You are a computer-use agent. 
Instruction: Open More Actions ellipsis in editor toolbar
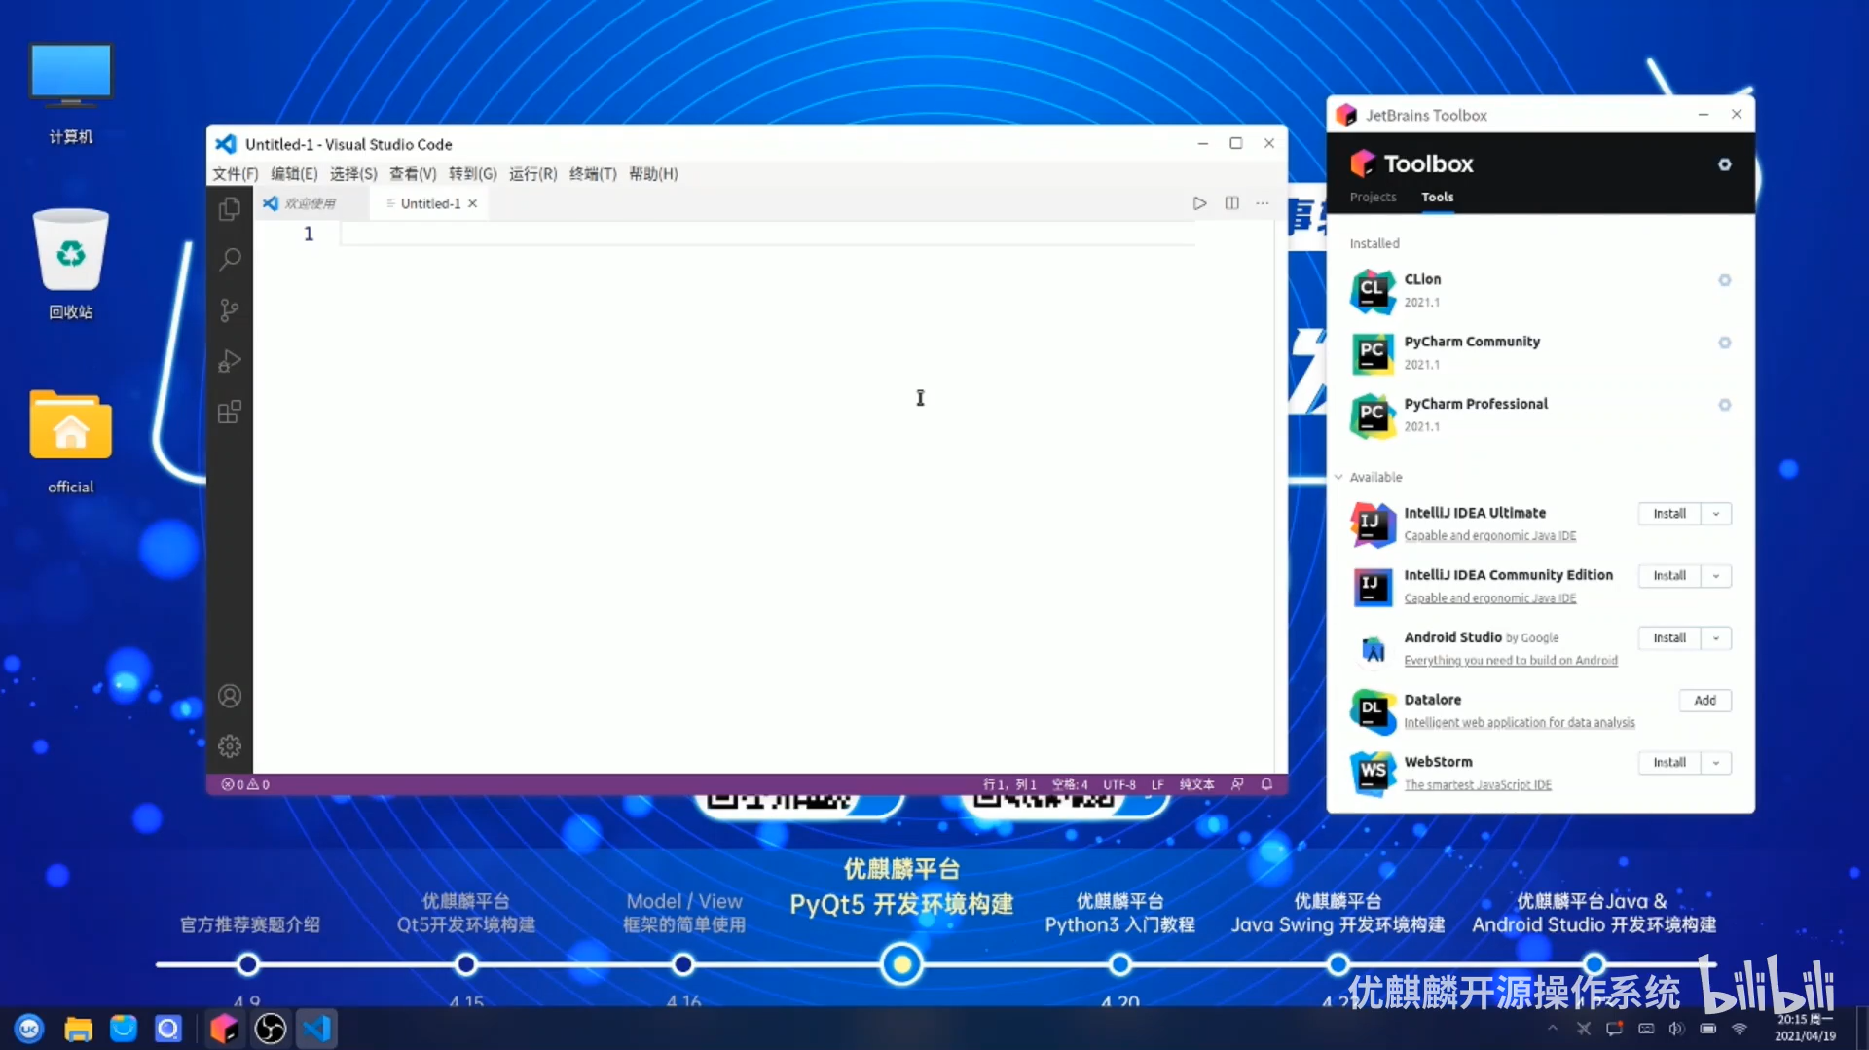pyautogui.click(x=1263, y=203)
